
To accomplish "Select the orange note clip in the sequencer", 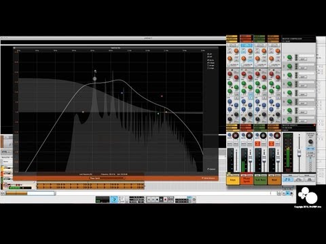I will click(90, 186).
